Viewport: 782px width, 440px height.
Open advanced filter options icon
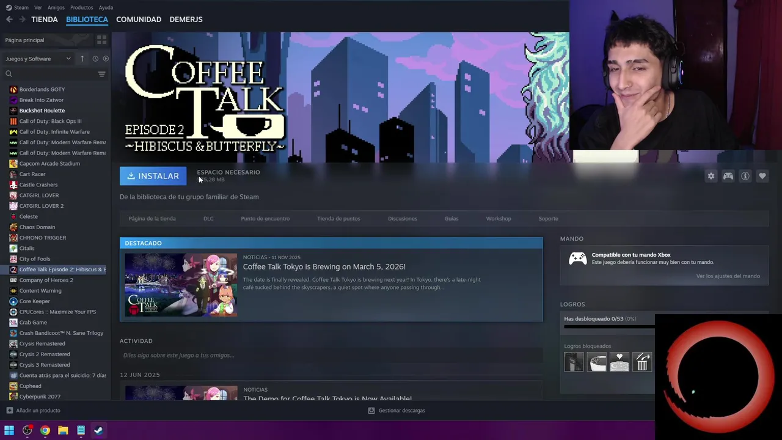pos(101,74)
